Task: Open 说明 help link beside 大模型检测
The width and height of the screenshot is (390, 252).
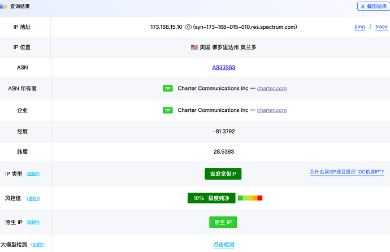Action: point(37,245)
